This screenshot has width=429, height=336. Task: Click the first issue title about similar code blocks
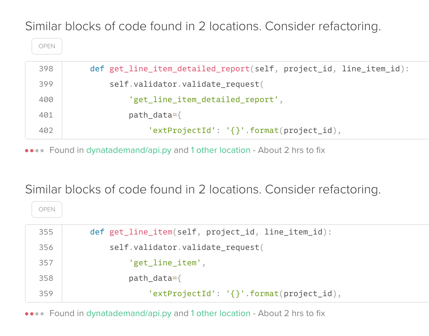203,26
